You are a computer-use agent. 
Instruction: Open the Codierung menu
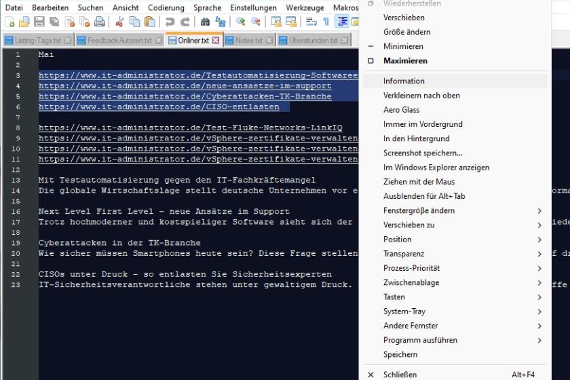click(x=166, y=7)
